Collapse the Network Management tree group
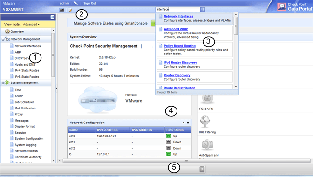 [x=3, y=39]
